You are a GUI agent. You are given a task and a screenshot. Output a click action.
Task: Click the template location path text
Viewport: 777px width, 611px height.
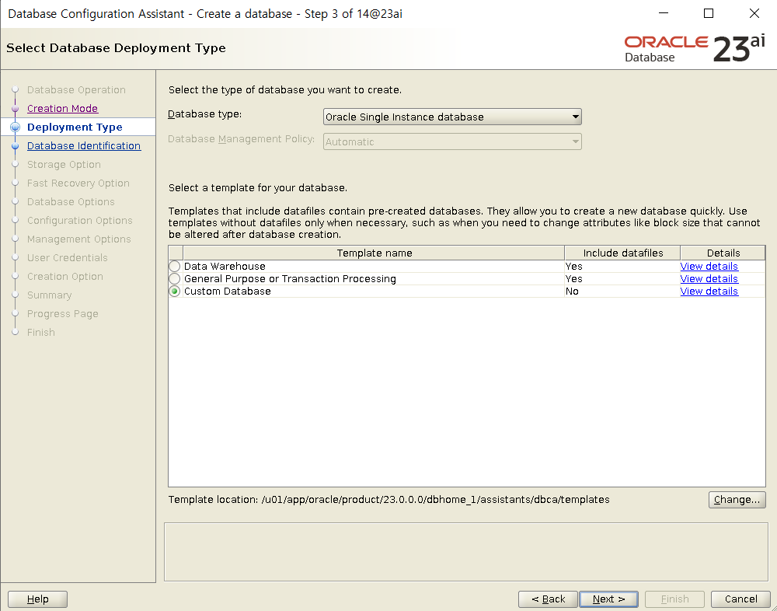pos(436,499)
